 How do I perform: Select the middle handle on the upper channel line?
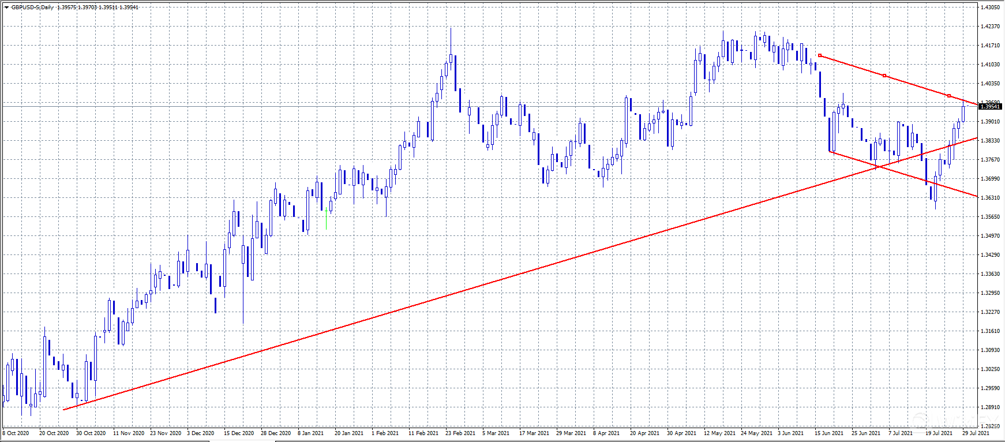click(884, 76)
